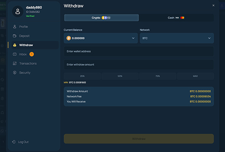225x152 pixels.
Task: Click the user avatar picture
Action: (x=18, y=11)
